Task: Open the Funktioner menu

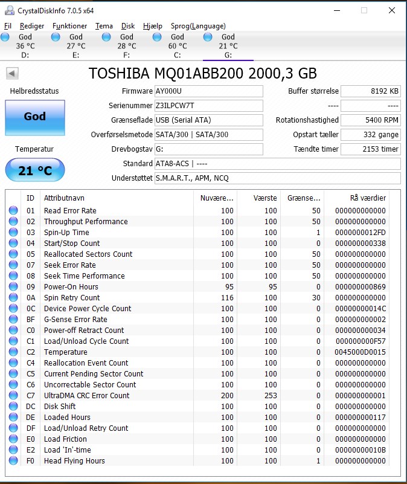Action: pyautogui.click(x=69, y=26)
